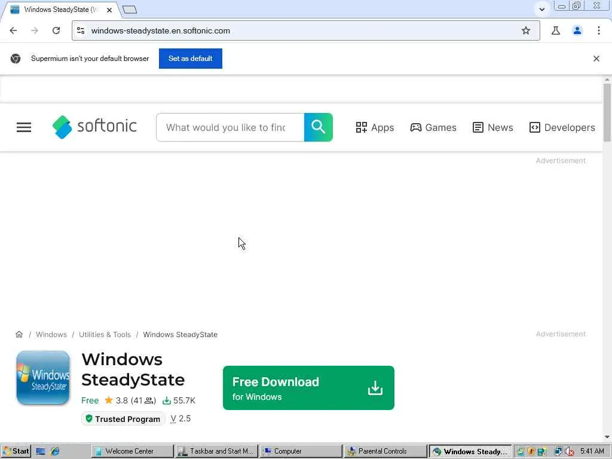Click the page vertical scrollbar

tap(607, 112)
